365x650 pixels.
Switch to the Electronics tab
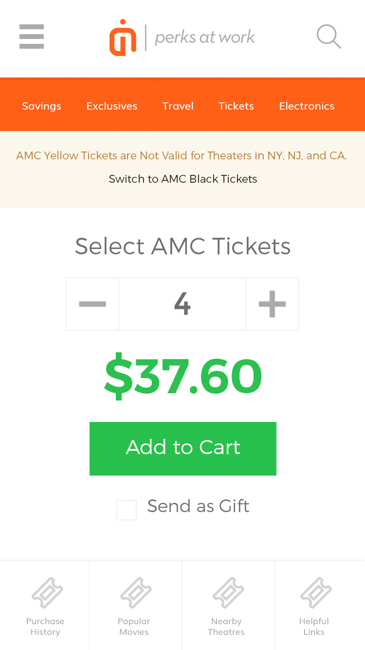tap(307, 106)
